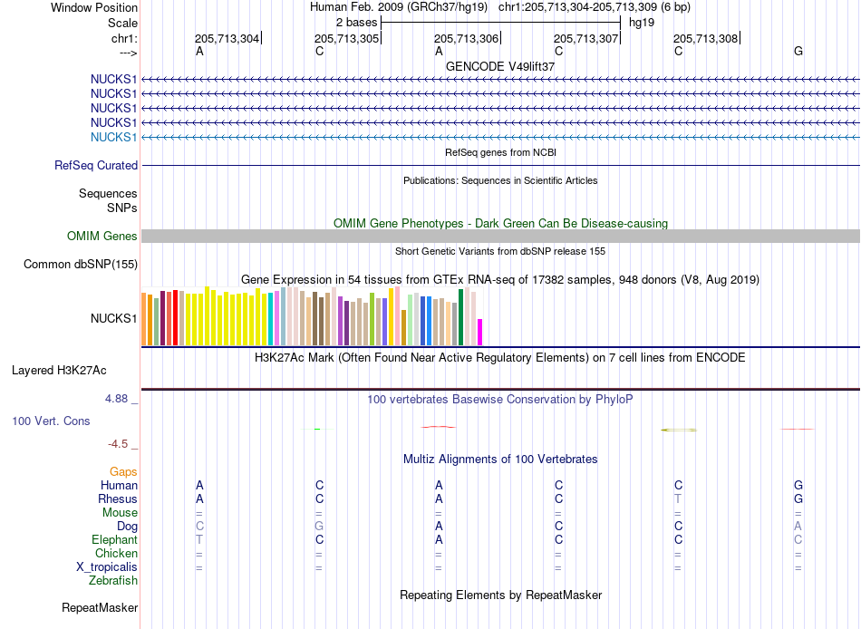Click the Zebrafish species label
This screenshot has height=629, width=861.
click(113, 580)
